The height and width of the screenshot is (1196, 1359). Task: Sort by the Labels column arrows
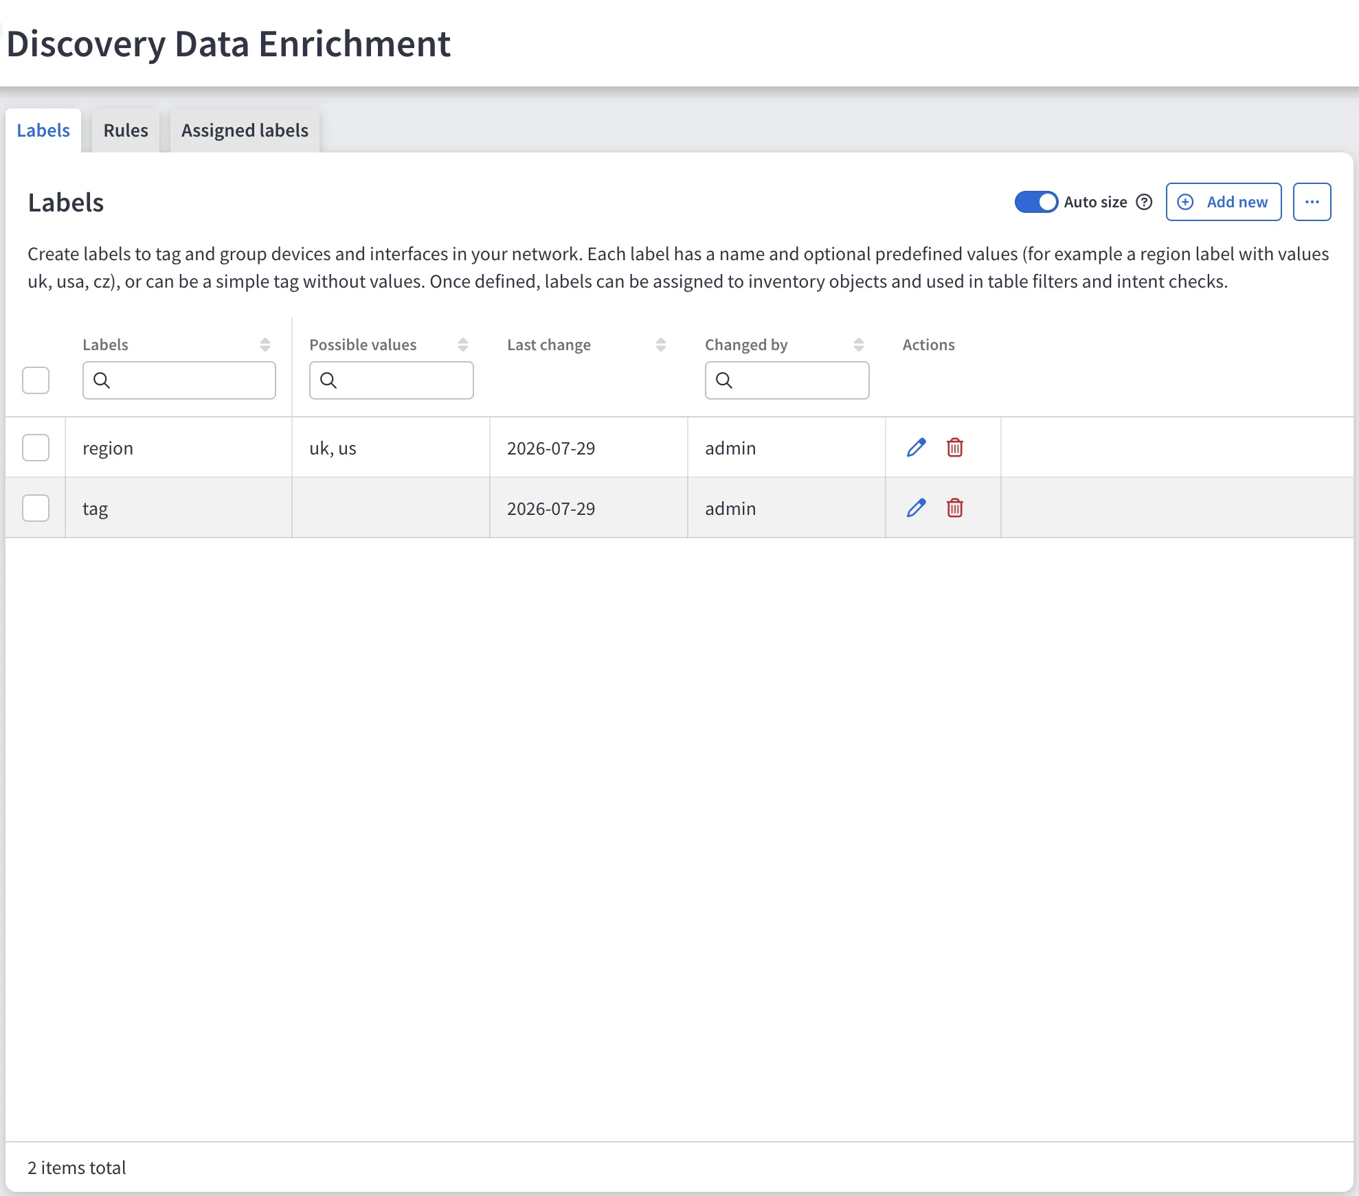[x=265, y=345]
